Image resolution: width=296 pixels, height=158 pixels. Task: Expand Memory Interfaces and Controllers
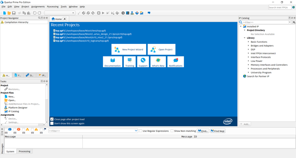248,65
